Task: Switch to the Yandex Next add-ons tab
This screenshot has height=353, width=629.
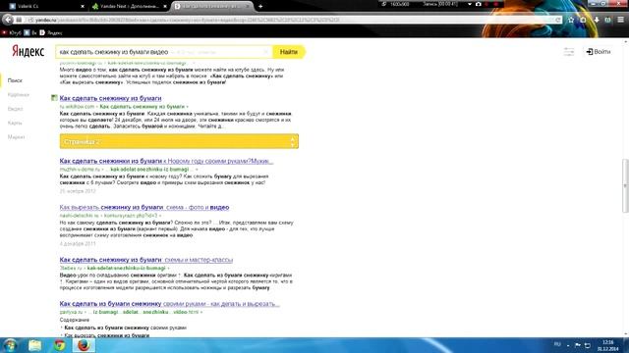Action: tap(128, 7)
